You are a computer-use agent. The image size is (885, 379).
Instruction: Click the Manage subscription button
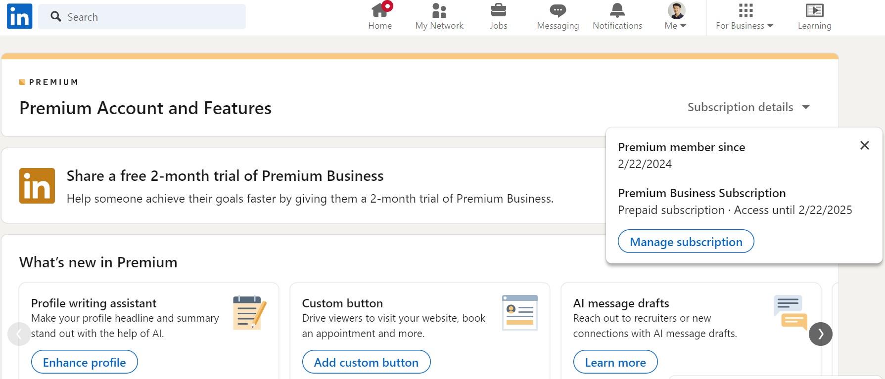[686, 242]
